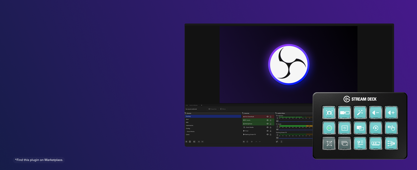417x170 pixels.
Task: Move scene down with the Scenes down arrow
Action: (x=202, y=141)
